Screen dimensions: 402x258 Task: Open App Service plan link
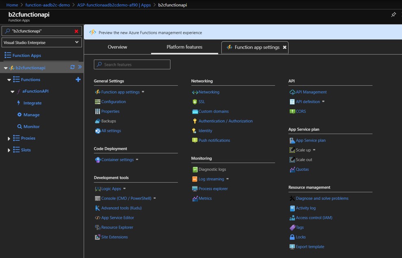[x=311, y=141]
